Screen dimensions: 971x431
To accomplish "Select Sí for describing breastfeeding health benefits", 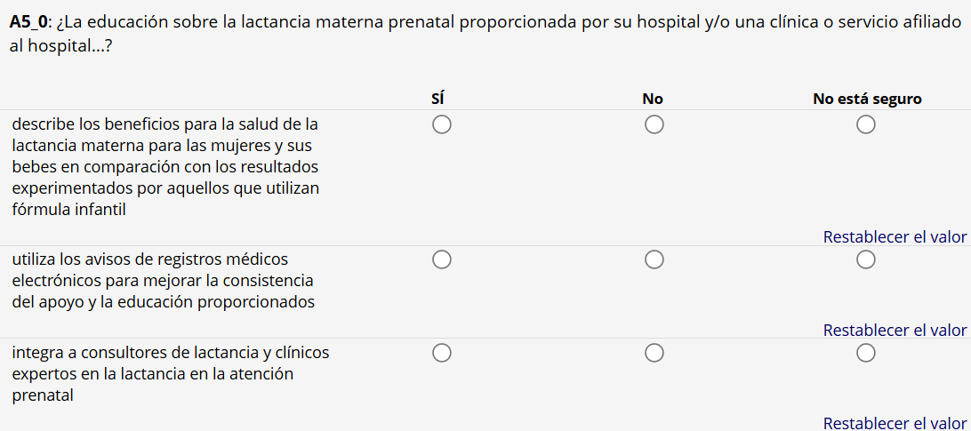I will click(442, 125).
